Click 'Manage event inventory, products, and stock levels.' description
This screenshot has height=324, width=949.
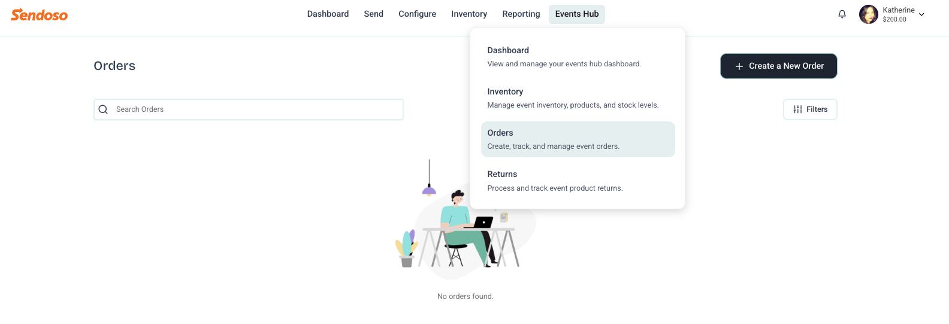573,105
